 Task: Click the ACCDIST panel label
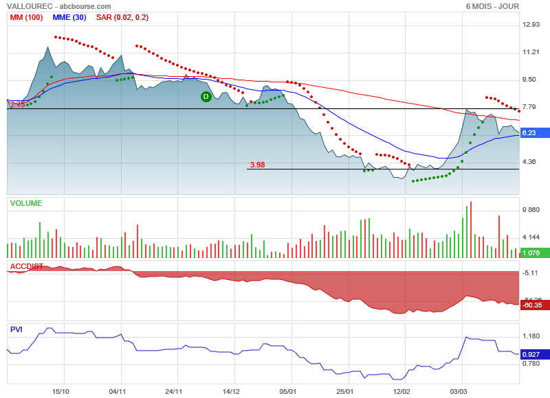click(x=27, y=266)
